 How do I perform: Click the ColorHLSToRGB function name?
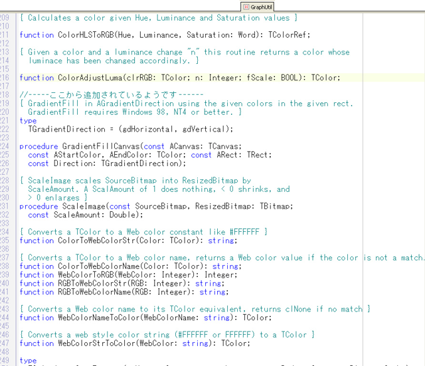[x=86, y=35]
